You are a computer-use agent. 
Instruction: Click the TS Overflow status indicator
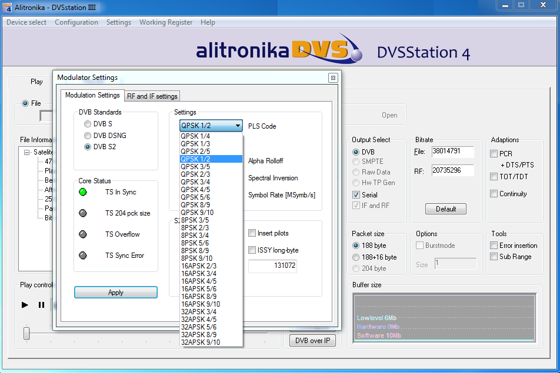pos(83,234)
